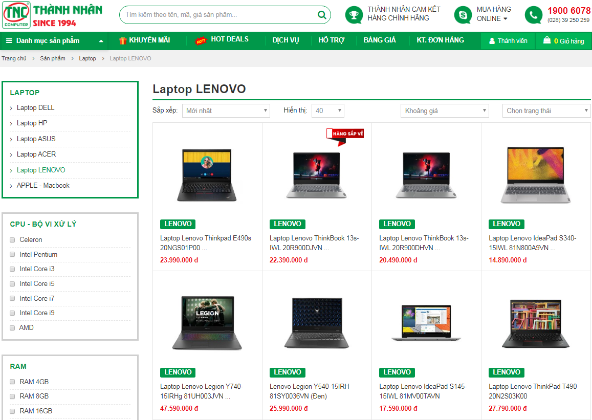Open ThinkBook 13s 20R900DHVN product image
Screen dimensions: 592x420
pyautogui.click(x=426, y=175)
